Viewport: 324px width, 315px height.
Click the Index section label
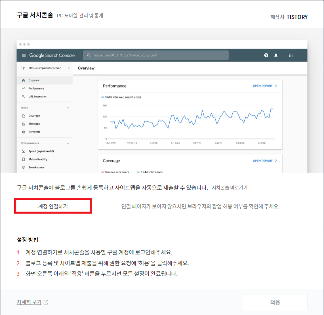[x=24, y=108]
